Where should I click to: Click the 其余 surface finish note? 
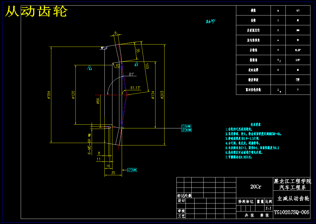click(x=210, y=21)
